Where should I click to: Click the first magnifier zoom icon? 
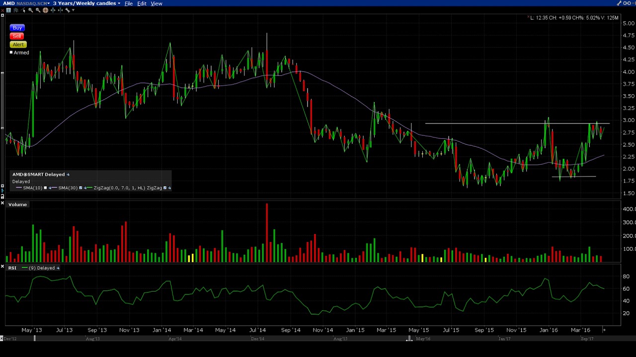(30, 10)
